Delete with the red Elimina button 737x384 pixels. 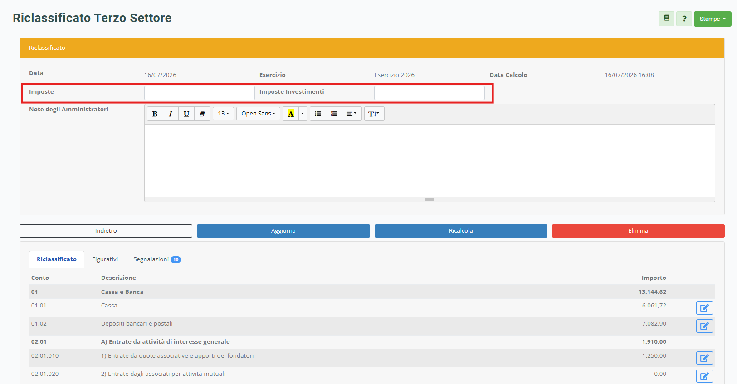pos(638,231)
